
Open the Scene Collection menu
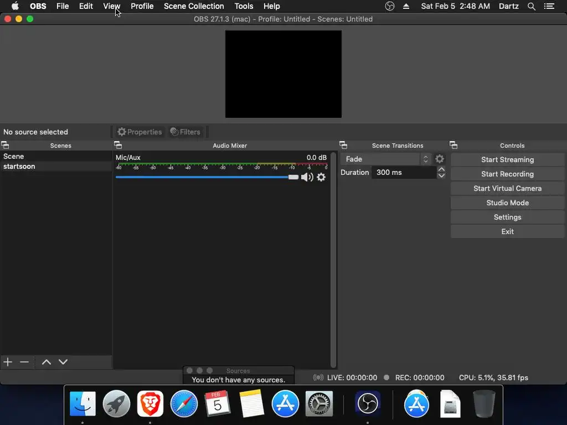194,6
